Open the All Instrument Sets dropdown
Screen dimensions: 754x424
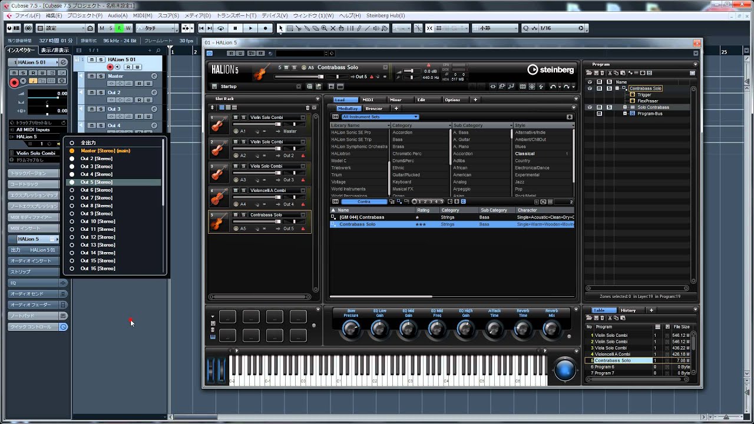point(380,117)
